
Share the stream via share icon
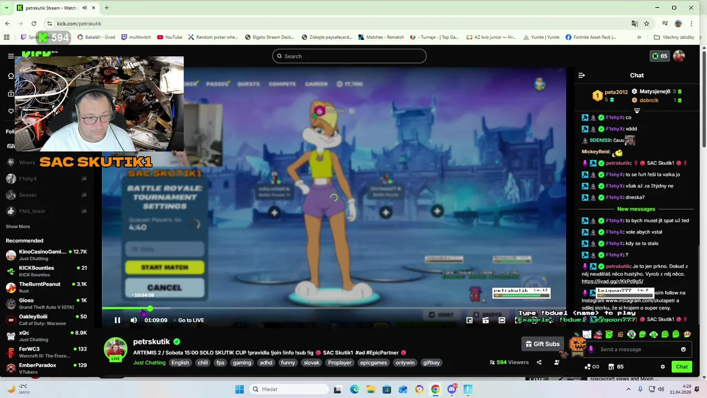coord(539,363)
